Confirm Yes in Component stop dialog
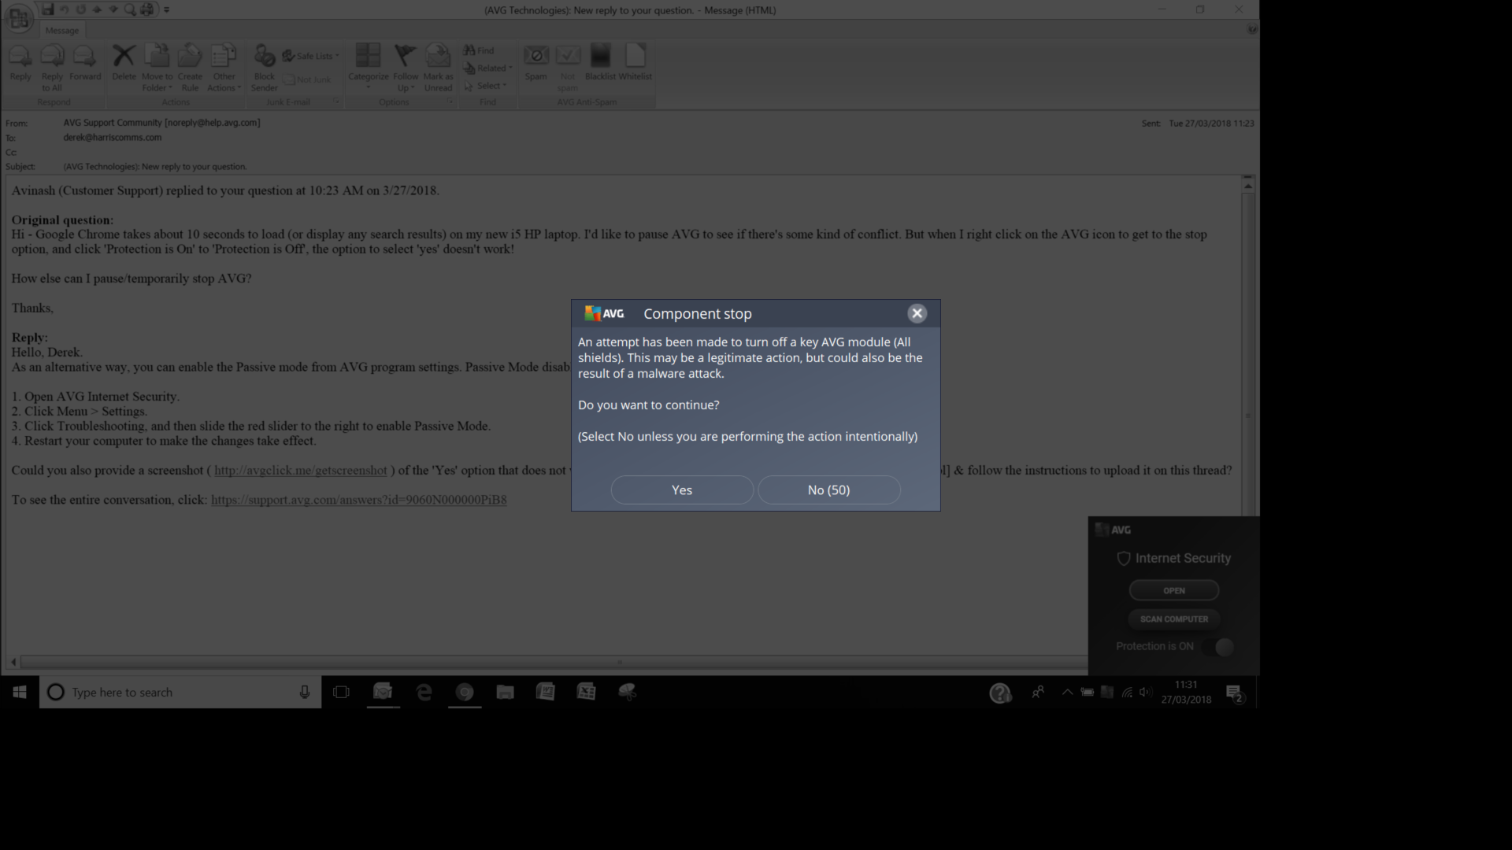This screenshot has height=850, width=1512. (682, 490)
